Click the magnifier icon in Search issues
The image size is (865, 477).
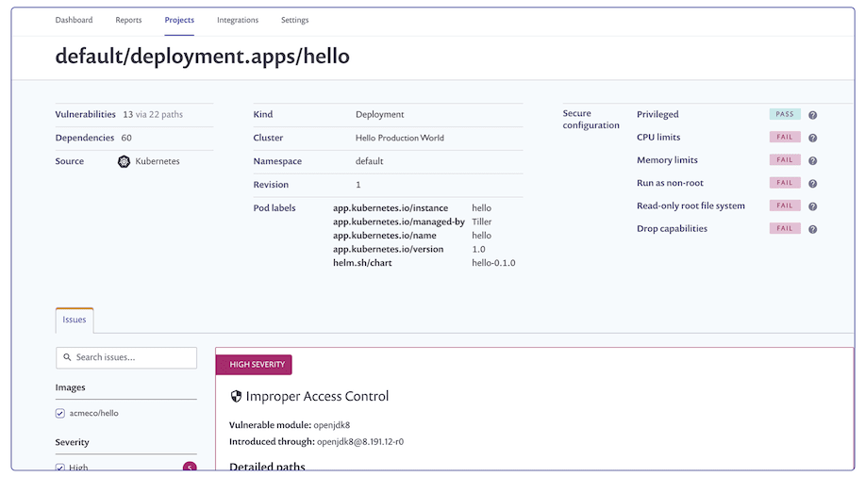67,357
